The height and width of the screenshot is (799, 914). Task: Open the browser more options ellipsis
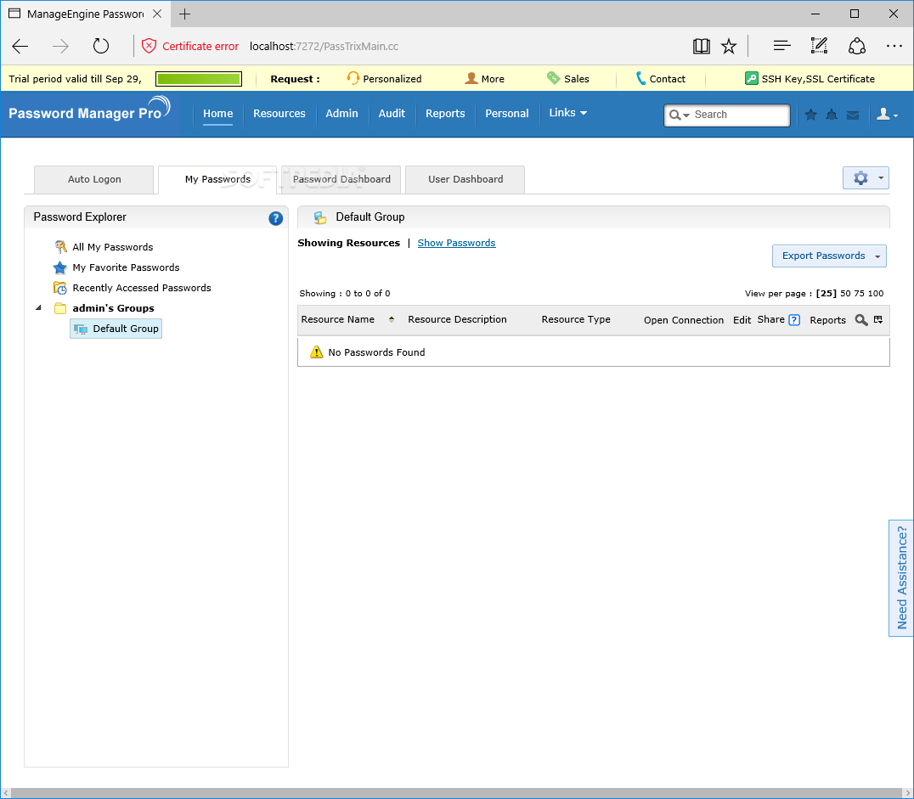pos(894,46)
